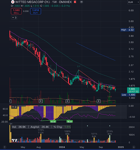Click the current price label 1.585
Image resolution: width=140 pixels, height=150 pixels.
point(133,90)
